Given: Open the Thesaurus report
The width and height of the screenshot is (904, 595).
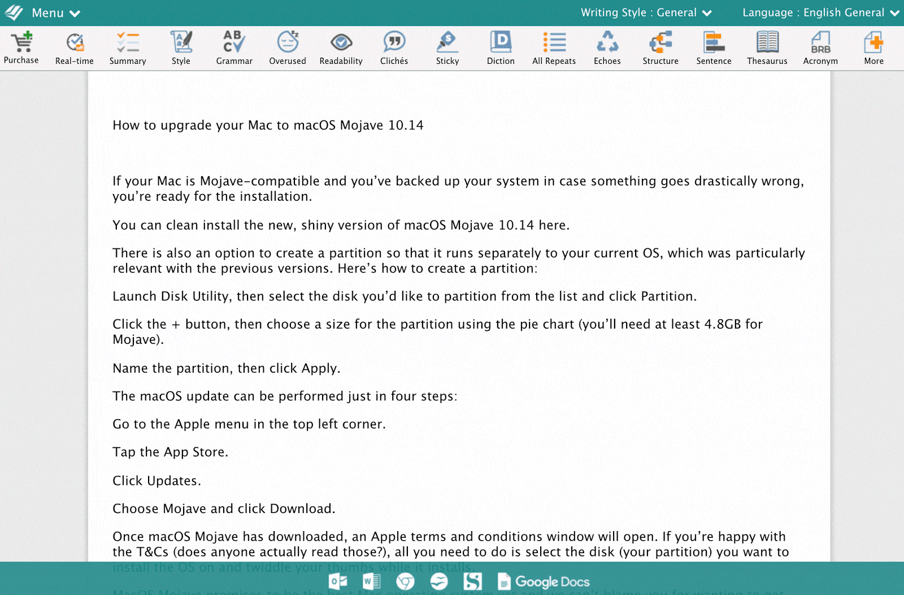Looking at the screenshot, I should tap(767, 48).
